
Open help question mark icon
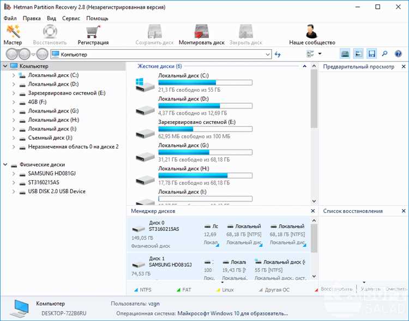tap(398, 54)
